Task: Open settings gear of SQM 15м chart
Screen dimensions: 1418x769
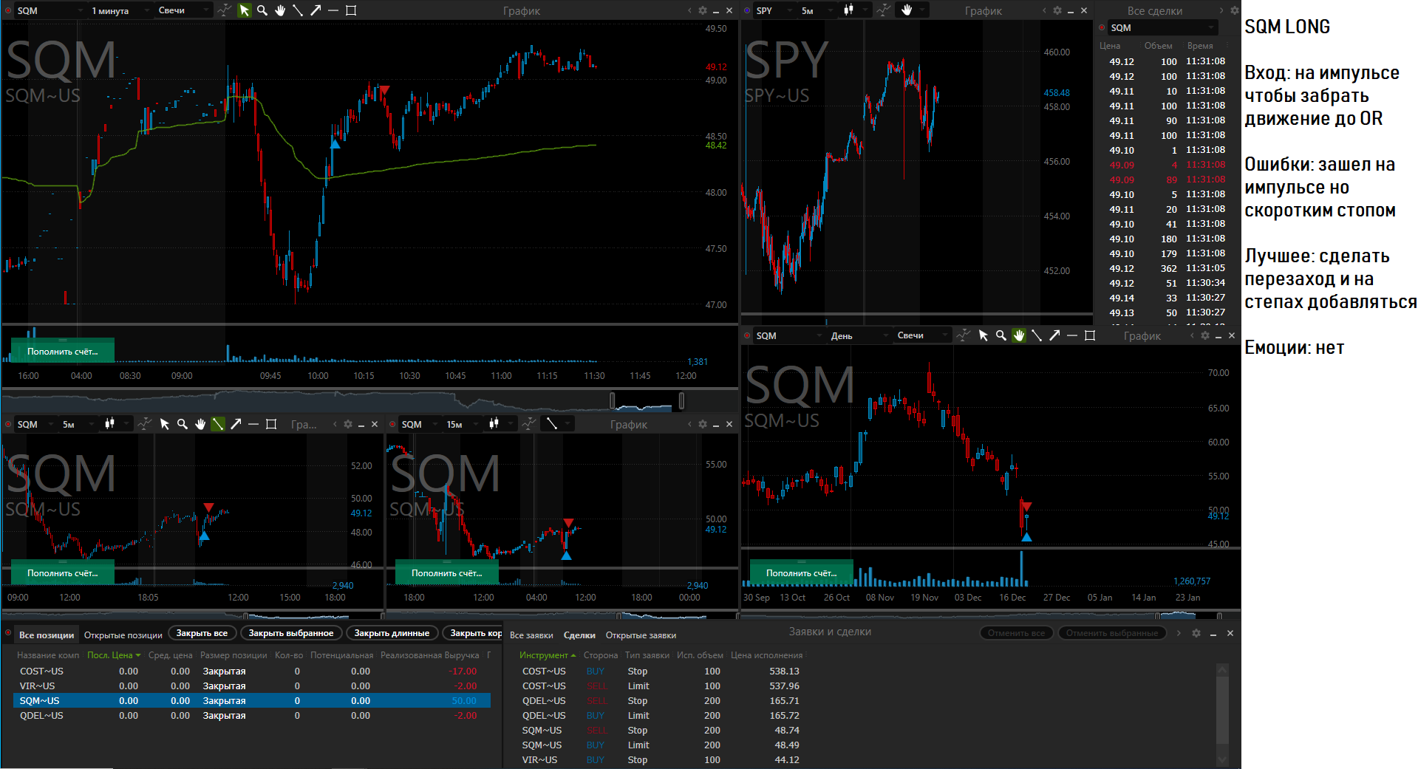Action: click(703, 424)
